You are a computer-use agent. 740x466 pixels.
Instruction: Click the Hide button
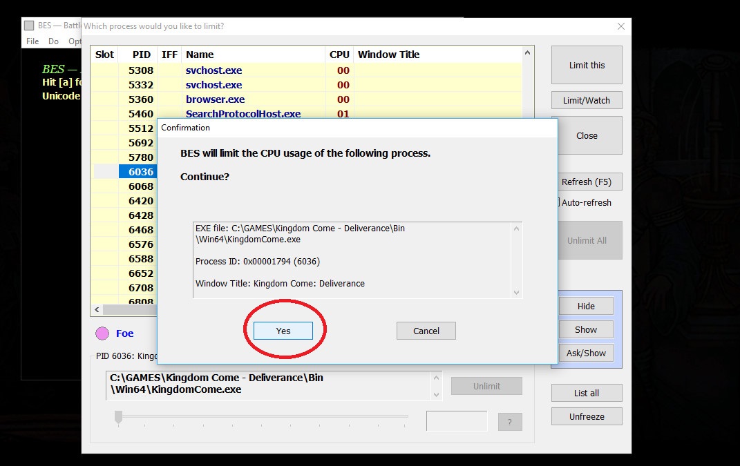[586, 306]
